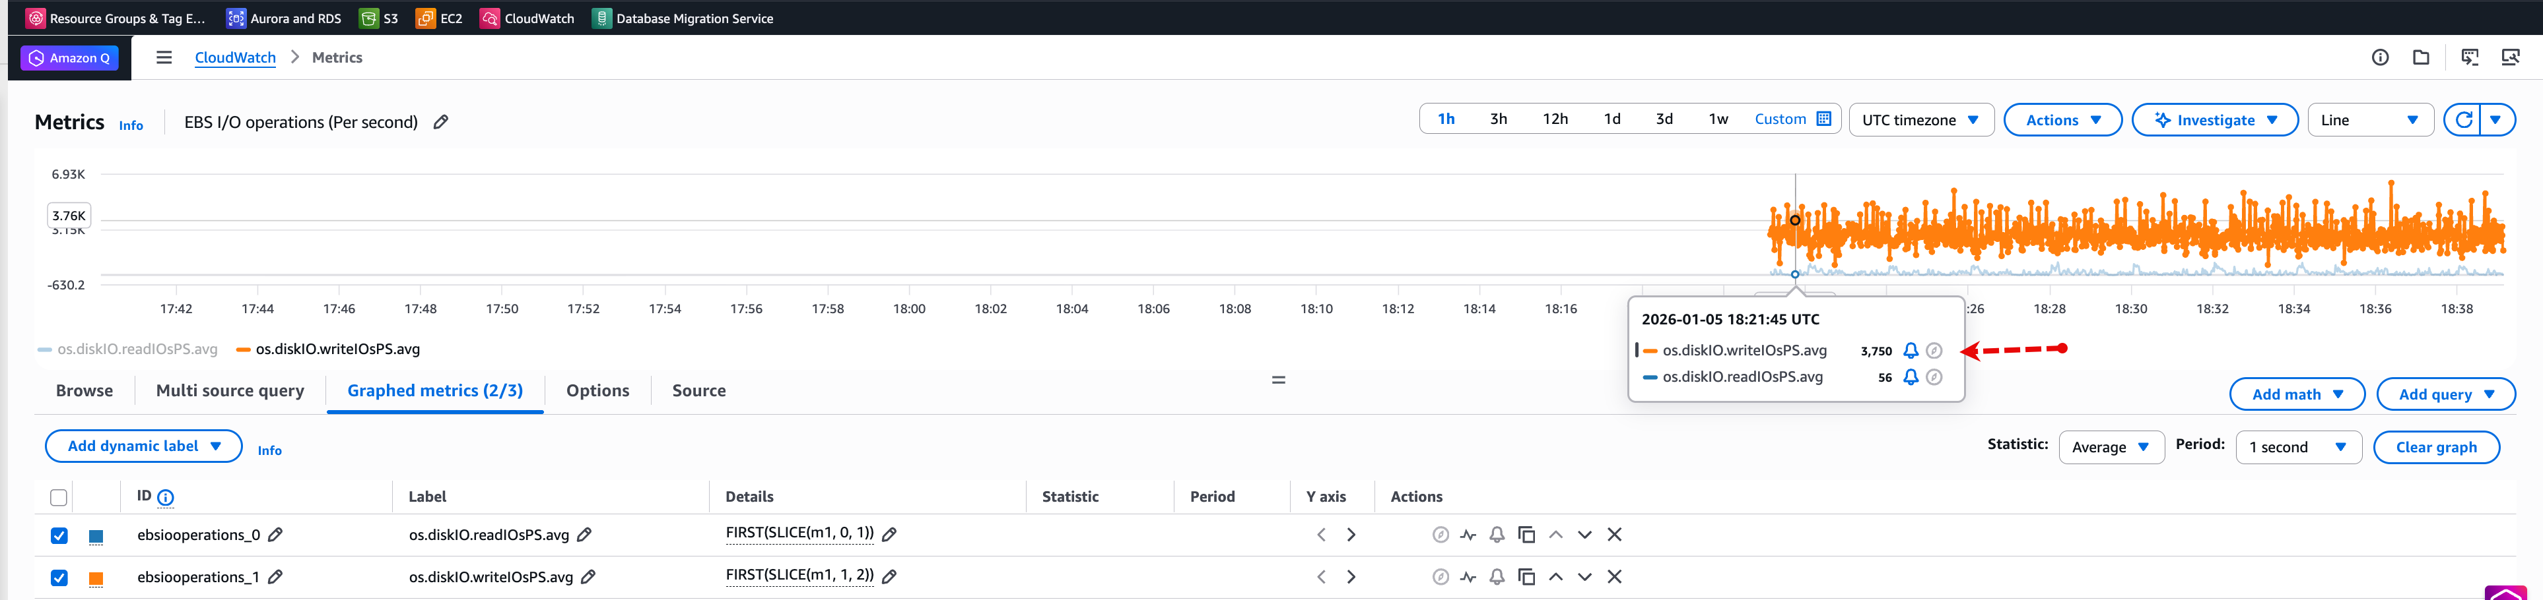2543x600 pixels.
Task: Open Aurora and RDS service shortcut
Action: click(283, 18)
